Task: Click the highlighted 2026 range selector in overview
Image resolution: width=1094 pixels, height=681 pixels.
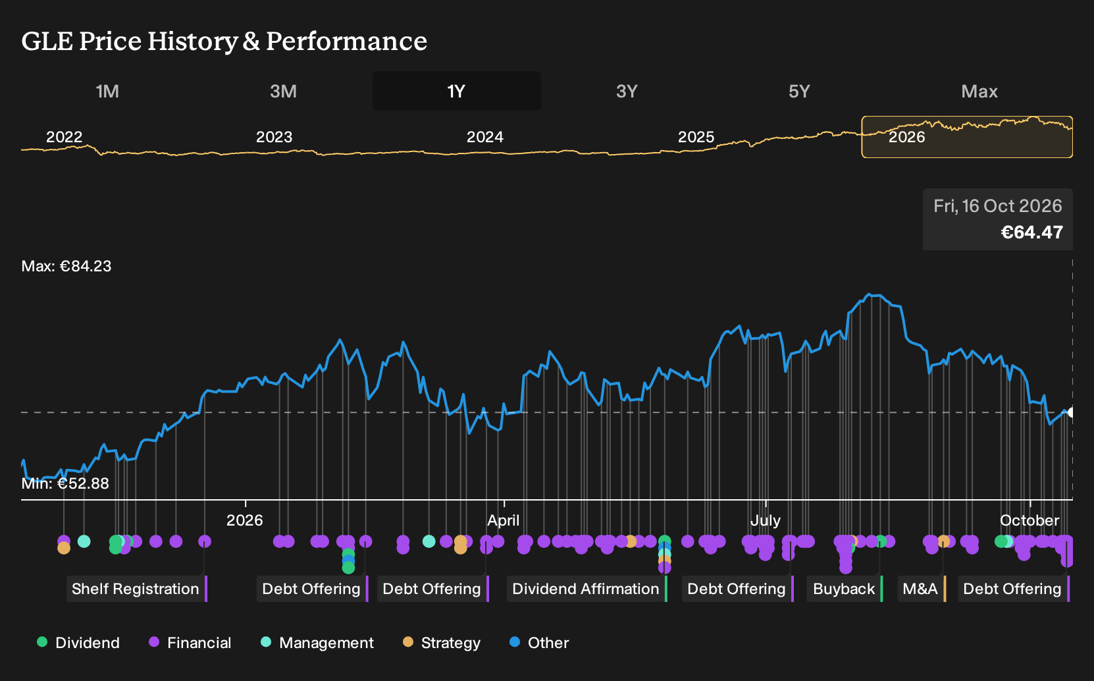Action: click(967, 137)
